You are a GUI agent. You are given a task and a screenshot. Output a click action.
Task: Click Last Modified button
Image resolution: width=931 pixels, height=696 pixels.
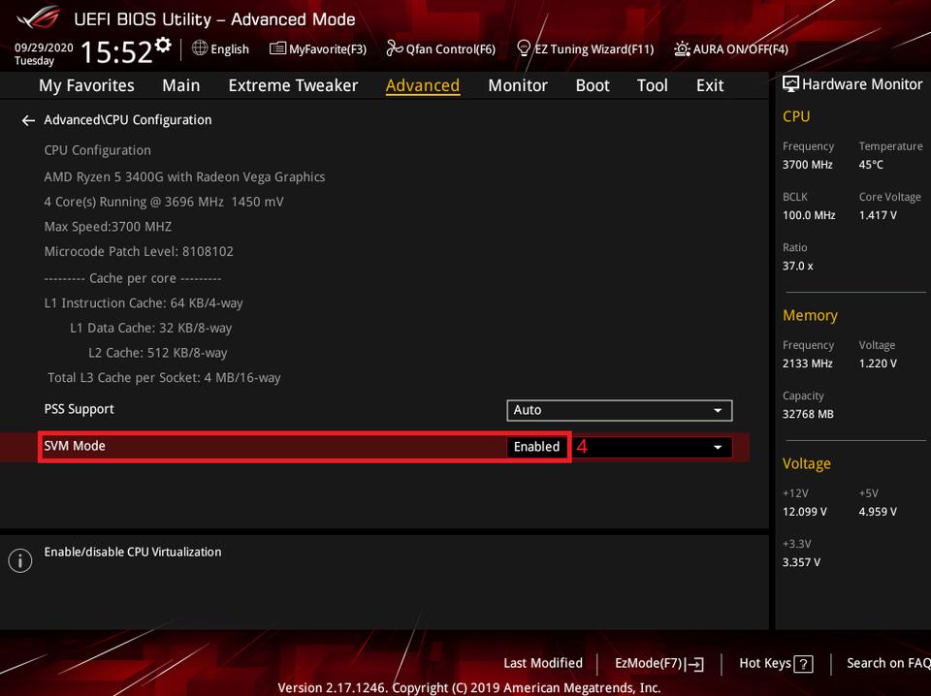pyautogui.click(x=543, y=663)
